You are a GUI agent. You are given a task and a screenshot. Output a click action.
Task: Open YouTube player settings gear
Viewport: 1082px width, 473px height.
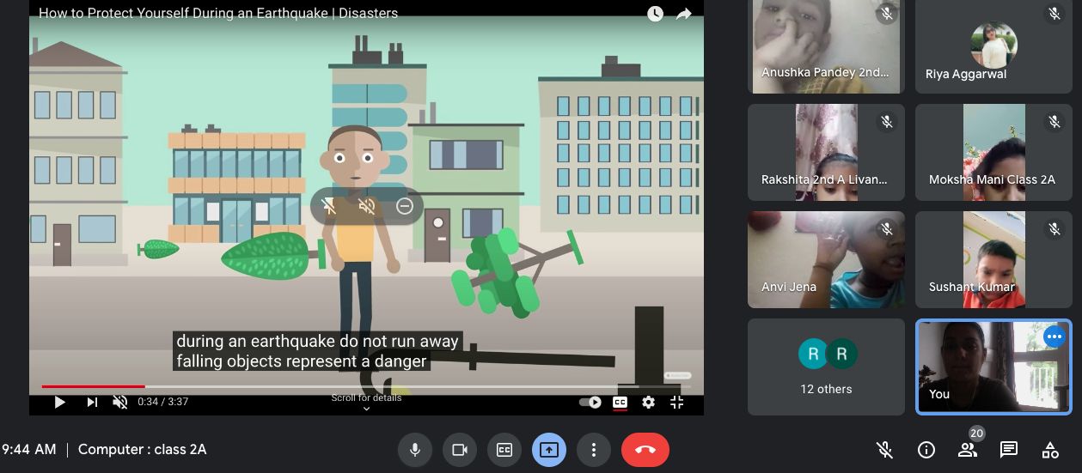pos(648,402)
